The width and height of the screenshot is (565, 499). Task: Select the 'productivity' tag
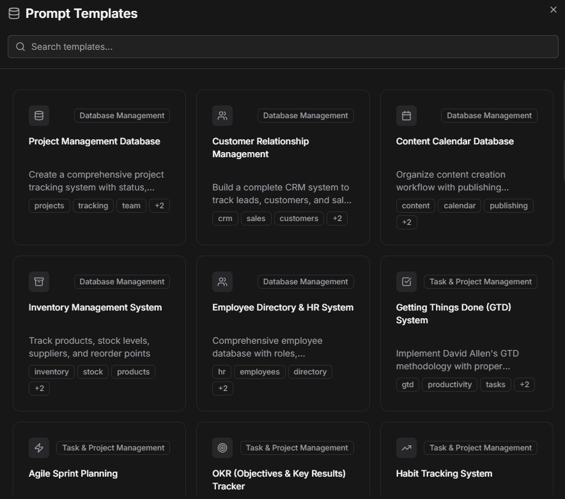pos(449,385)
